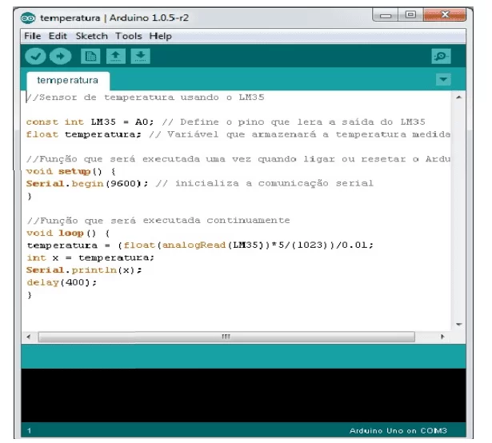
Task: Close the Arduino window
Action: point(444,15)
